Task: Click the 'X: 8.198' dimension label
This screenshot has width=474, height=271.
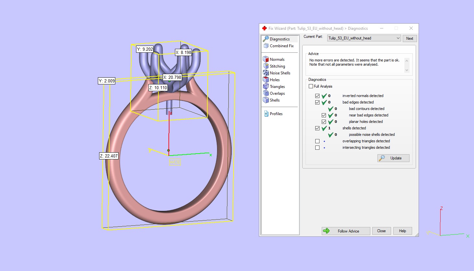Action: [183, 52]
